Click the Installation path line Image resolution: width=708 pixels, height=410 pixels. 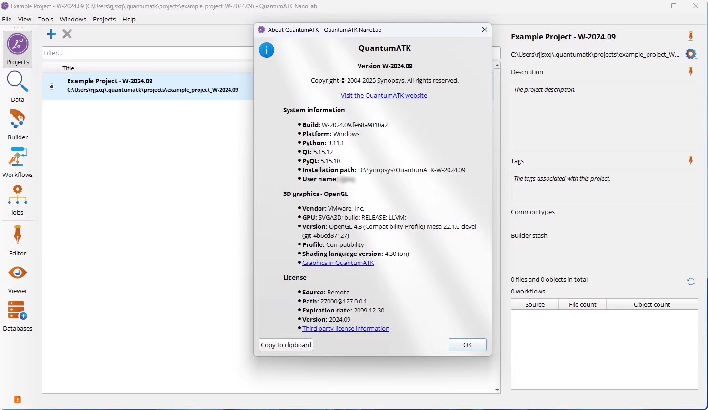384,170
